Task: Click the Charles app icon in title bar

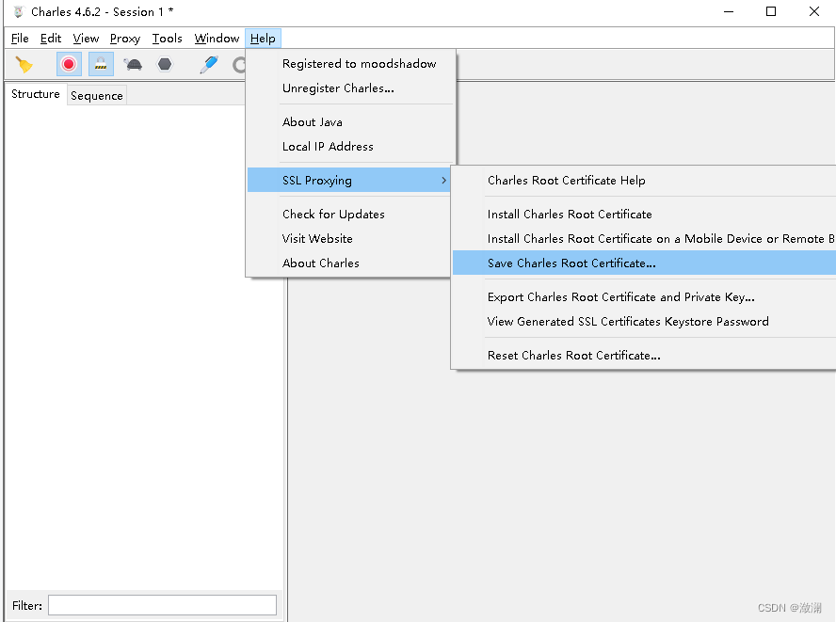Action: [19, 11]
